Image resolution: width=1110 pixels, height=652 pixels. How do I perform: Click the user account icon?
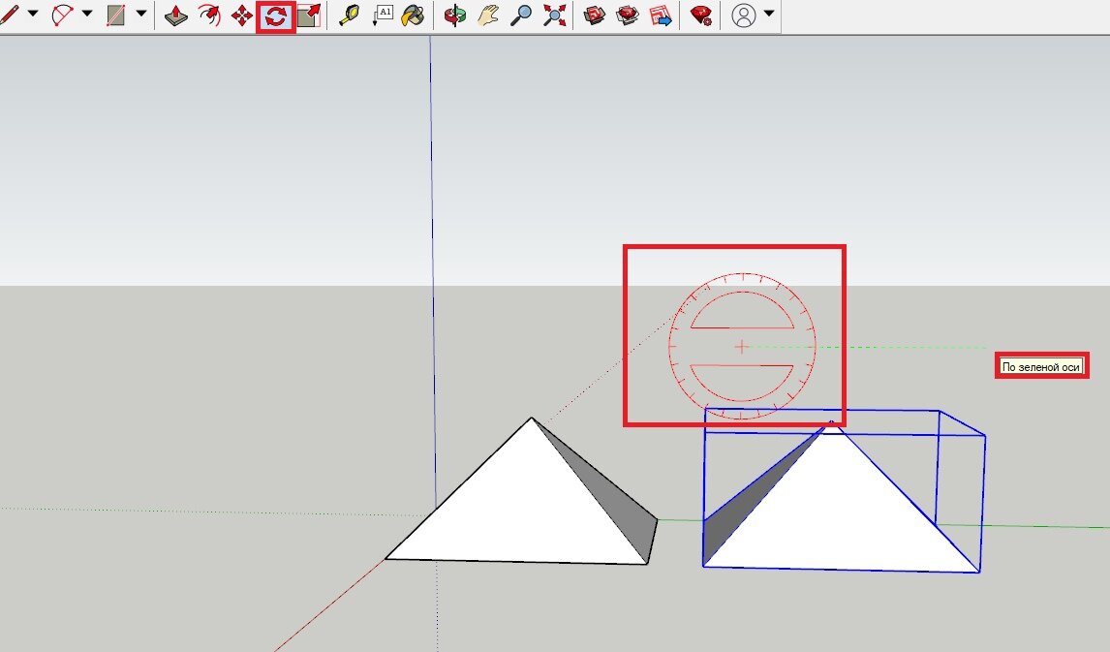pyautogui.click(x=743, y=16)
